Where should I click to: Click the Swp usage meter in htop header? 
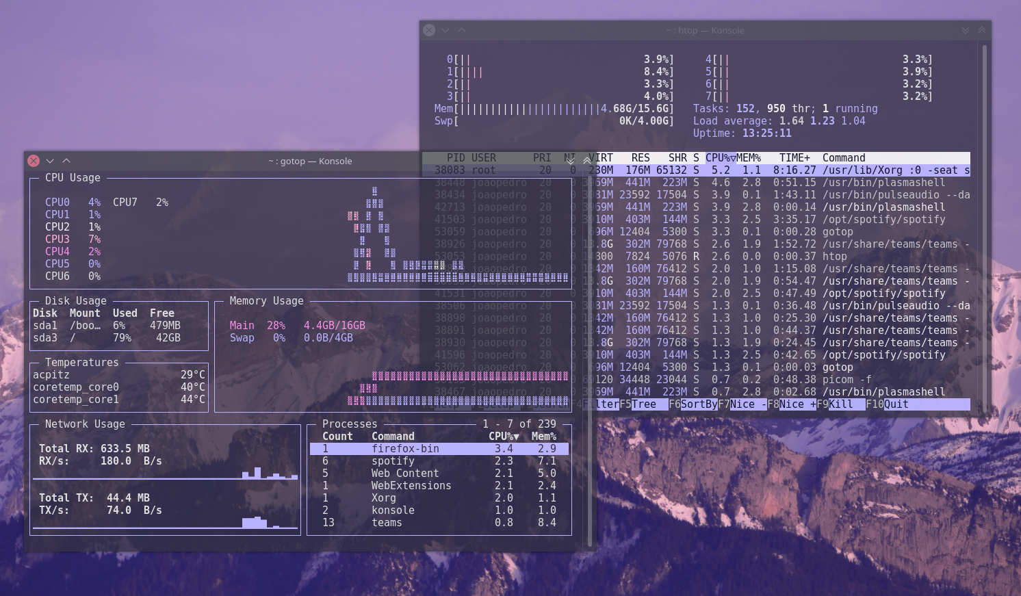click(x=554, y=121)
